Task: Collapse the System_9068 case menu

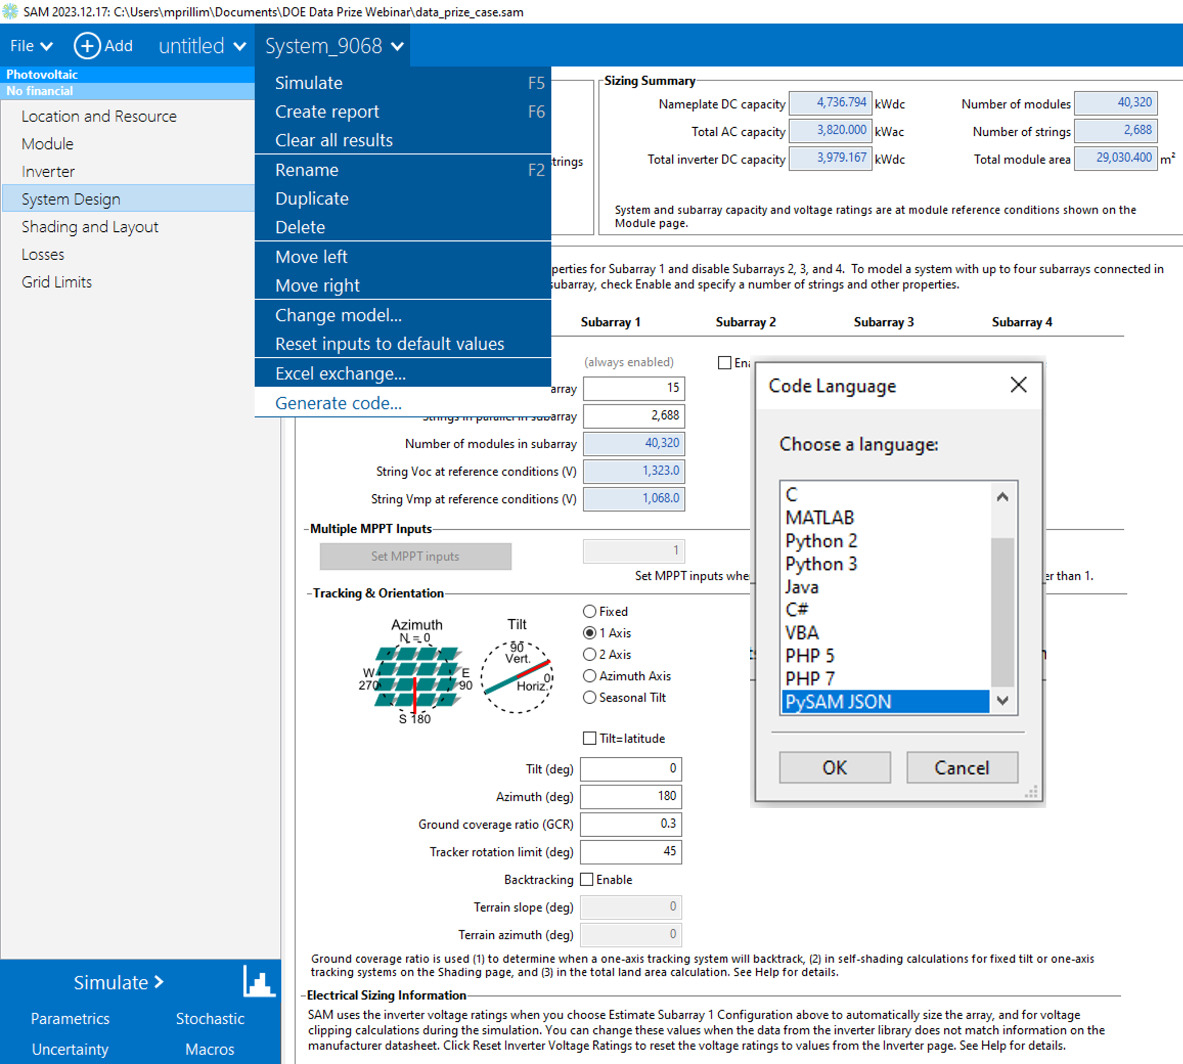Action: pos(334,46)
